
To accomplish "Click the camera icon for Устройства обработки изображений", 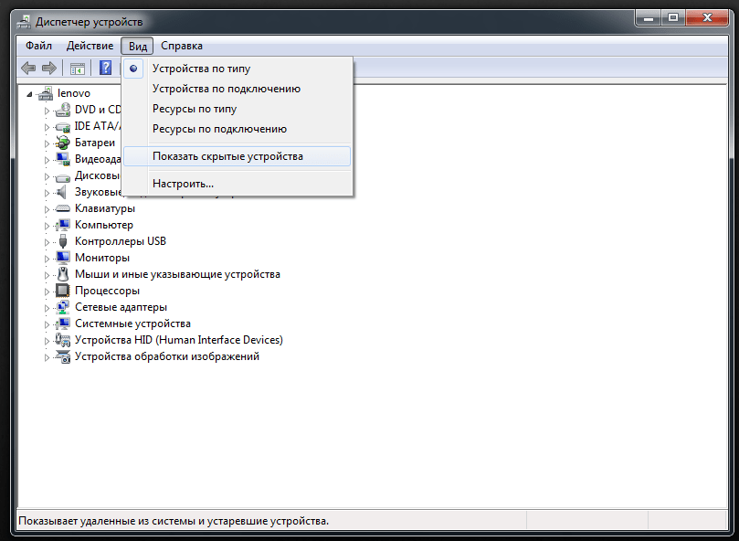I will [x=63, y=356].
